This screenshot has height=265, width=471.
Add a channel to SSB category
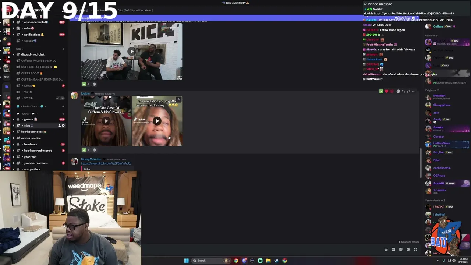point(63,49)
